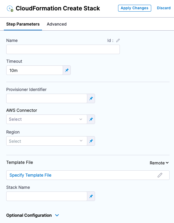This screenshot has height=223, width=174.
Task: Click the CloudFormation Create Stack step icon
Action: pyautogui.click(x=10, y=9)
